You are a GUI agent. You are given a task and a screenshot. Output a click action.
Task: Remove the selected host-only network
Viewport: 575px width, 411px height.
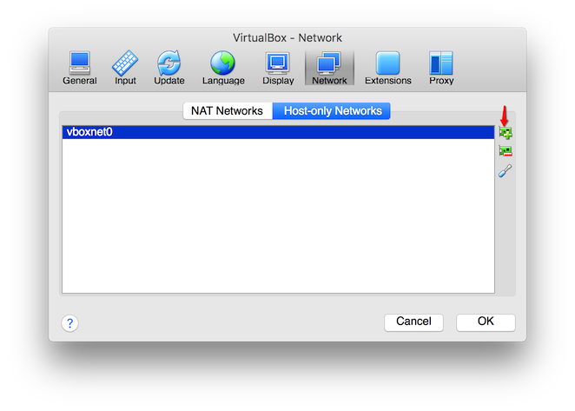505,151
